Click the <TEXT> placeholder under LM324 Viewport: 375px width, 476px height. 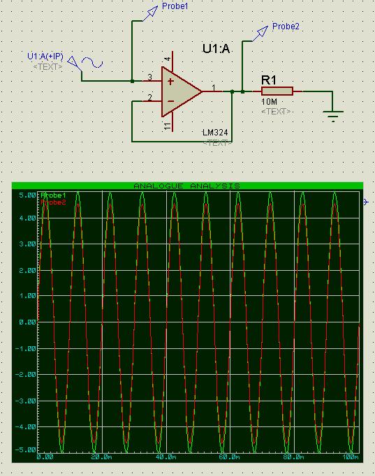tap(217, 142)
